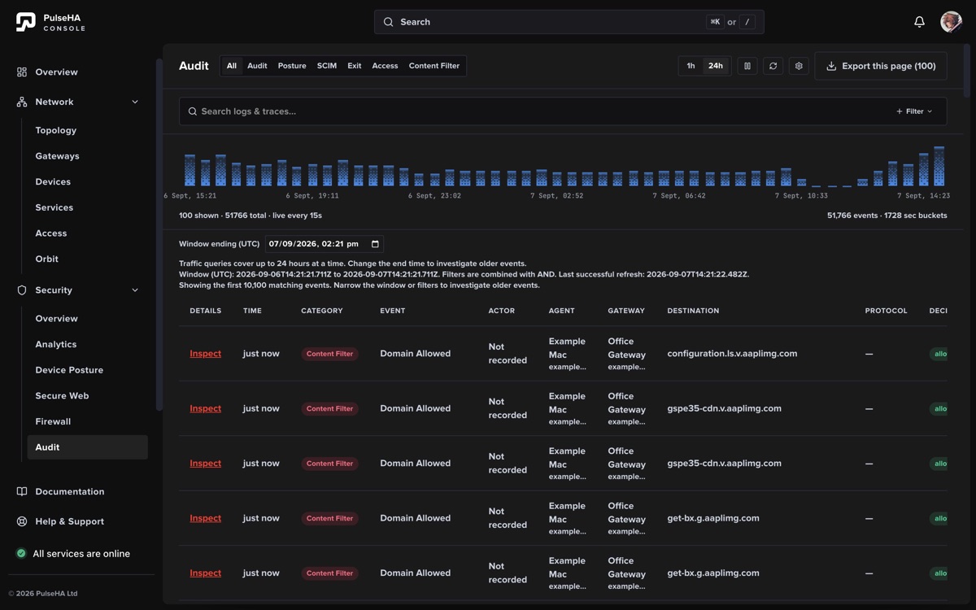The width and height of the screenshot is (976, 610).
Task: Open Topology in the sidebar
Action: [x=56, y=130]
